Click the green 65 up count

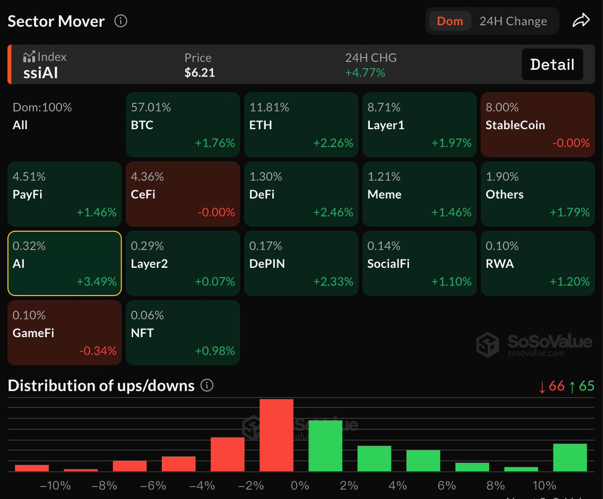(x=581, y=386)
